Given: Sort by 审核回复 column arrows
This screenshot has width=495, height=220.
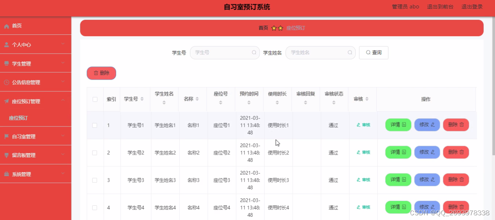Looking at the screenshot, I should click(306, 103).
